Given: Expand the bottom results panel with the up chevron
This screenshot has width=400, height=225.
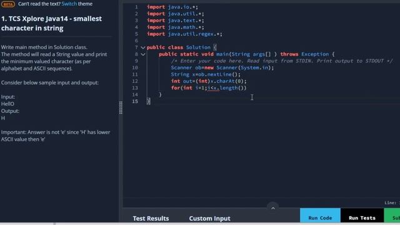Looking at the screenshot, I should click(272, 208).
